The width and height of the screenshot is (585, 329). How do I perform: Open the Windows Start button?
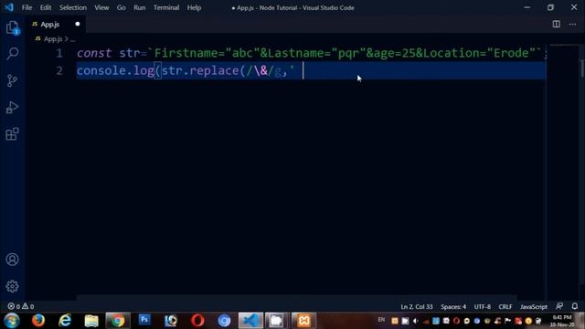[x=12, y=321]
